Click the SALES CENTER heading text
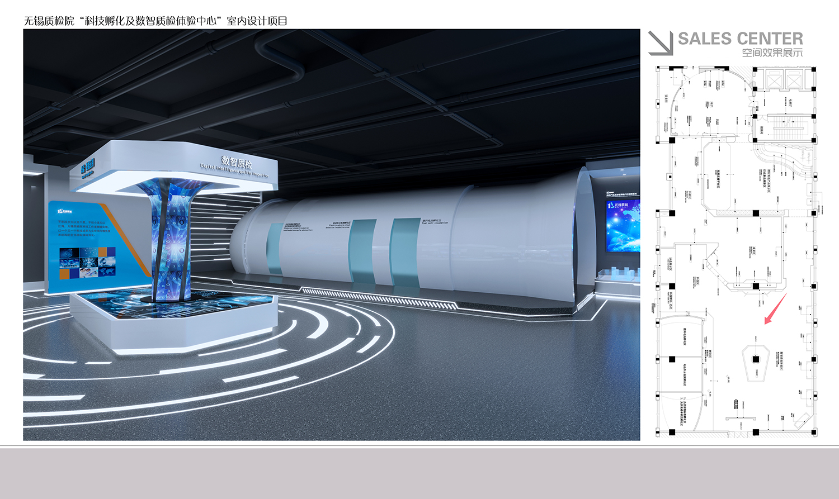Image resolution: width=839 pixels, height=499 pixels. 740,39
